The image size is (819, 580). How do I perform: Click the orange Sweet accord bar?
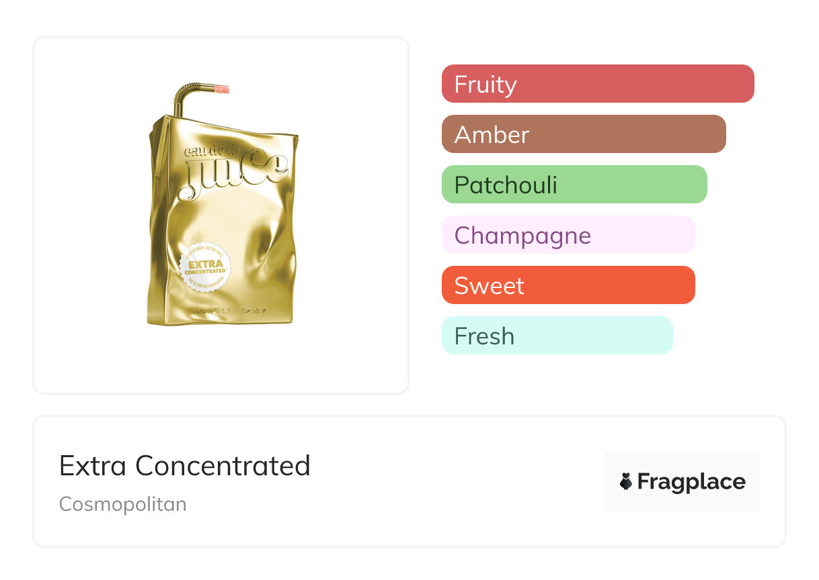coord(568,285)
